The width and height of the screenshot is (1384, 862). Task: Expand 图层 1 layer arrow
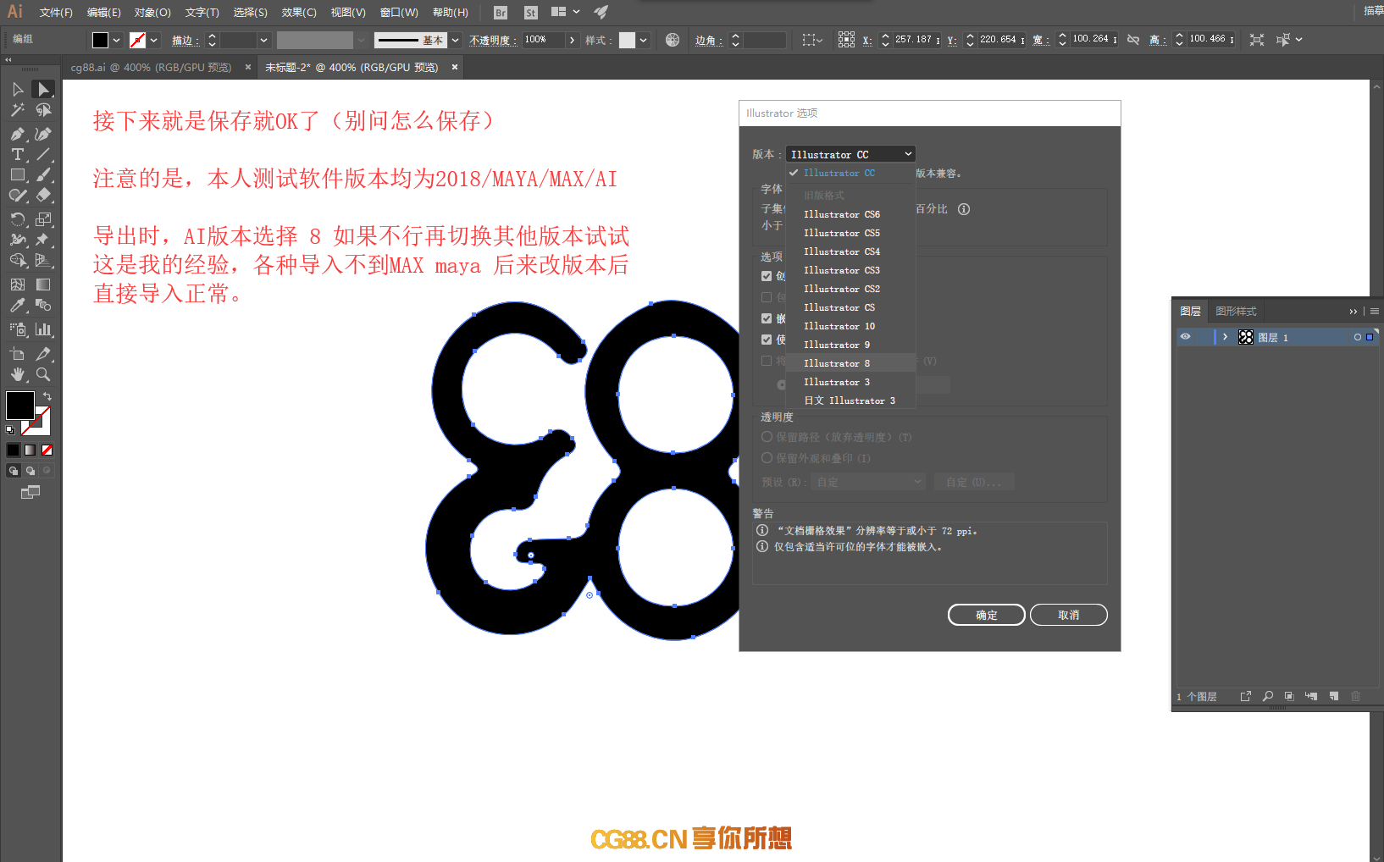pos(1225,337)
